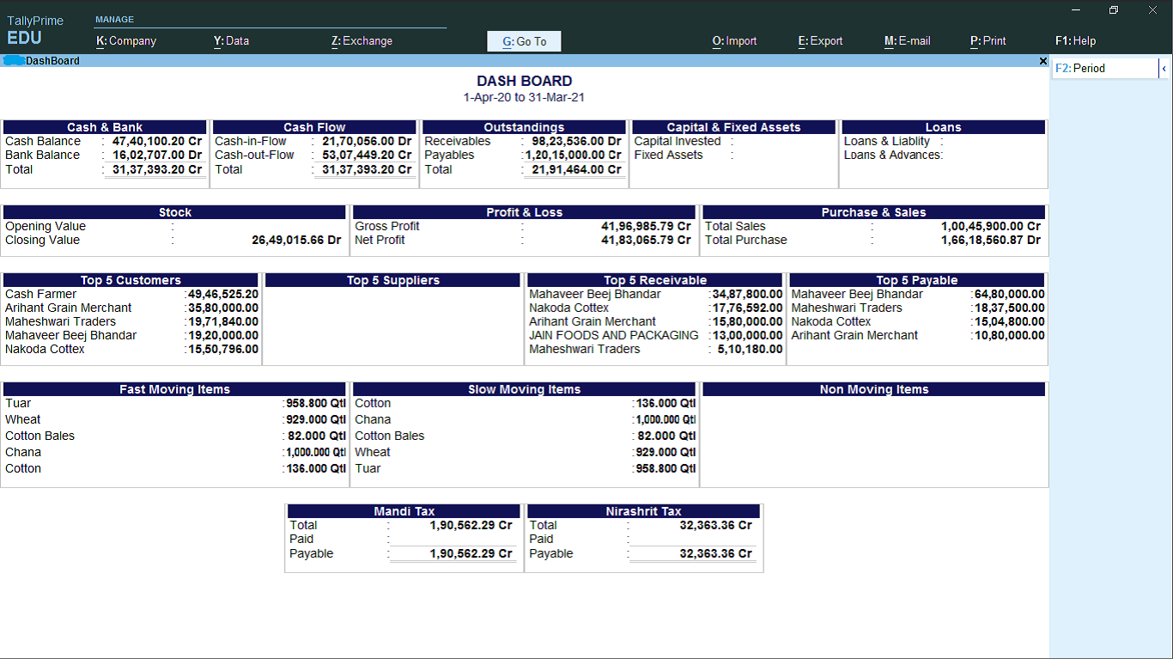Open the K: Company menu
This screenshot has width=1173, height=659.
point(126,41)
